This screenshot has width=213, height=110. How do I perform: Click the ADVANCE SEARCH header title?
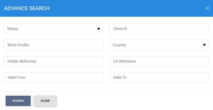tap(27, 8)
